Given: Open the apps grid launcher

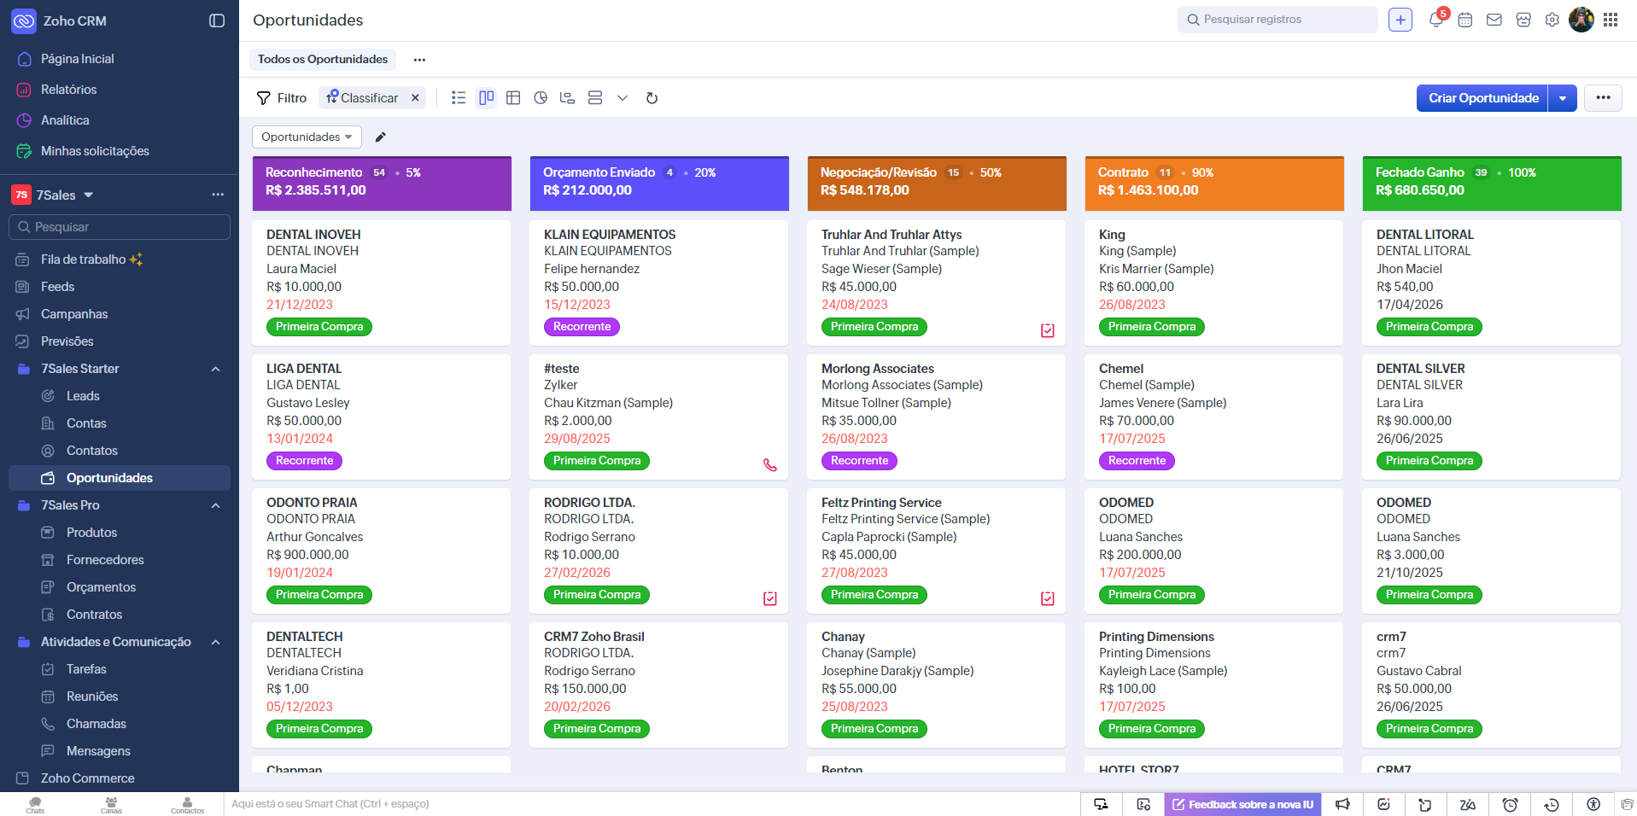Looking at the screenshot, I should point(1611,20).
